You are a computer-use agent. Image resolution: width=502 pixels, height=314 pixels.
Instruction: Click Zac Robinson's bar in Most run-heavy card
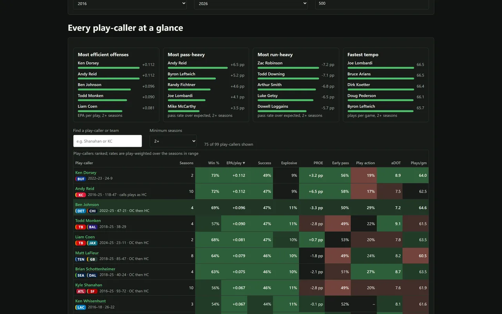tap(288, 68)
